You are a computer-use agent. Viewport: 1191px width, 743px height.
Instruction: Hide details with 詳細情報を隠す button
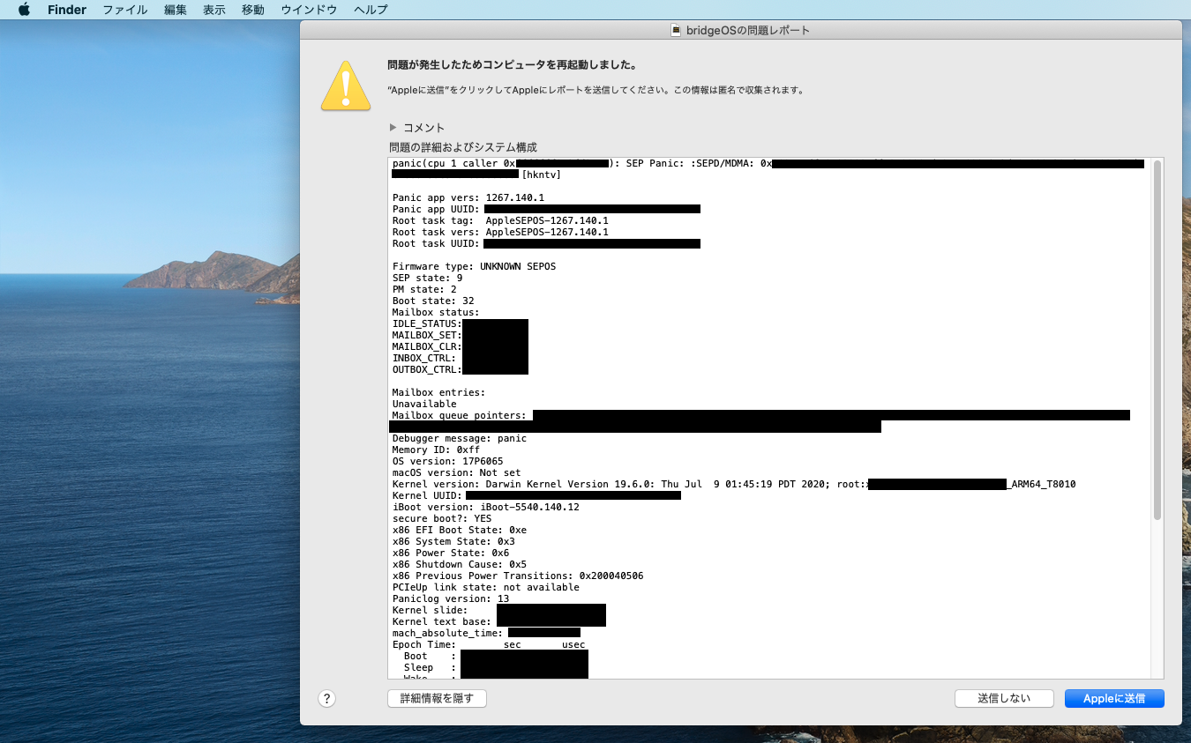point(437,698)
